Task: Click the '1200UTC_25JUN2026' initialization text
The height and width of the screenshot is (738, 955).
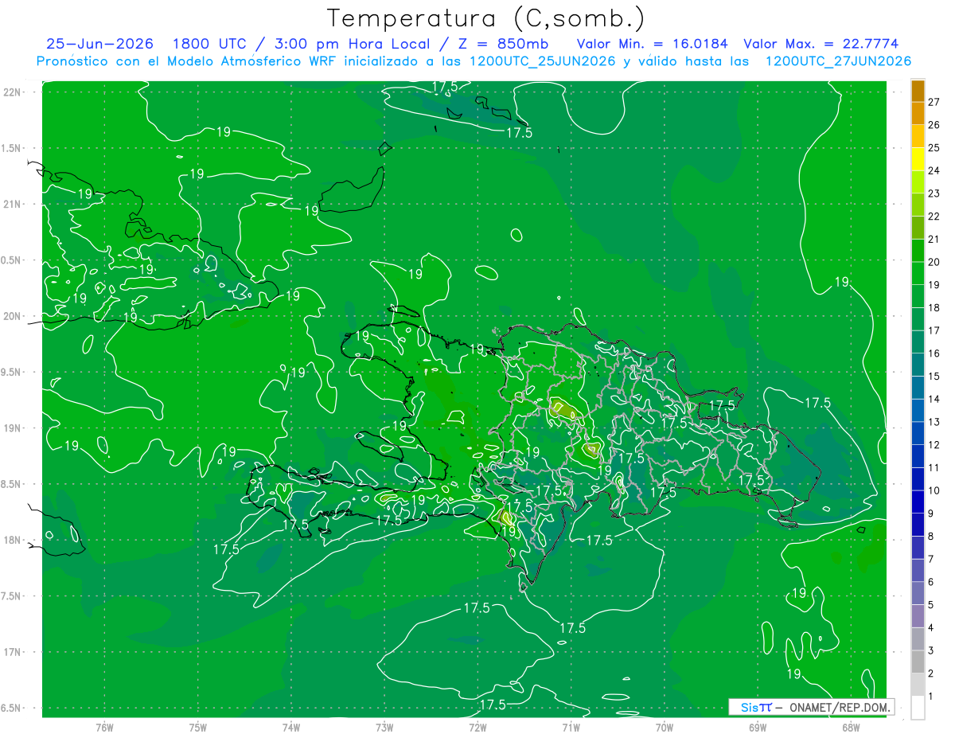Action: tap(543, 61)
